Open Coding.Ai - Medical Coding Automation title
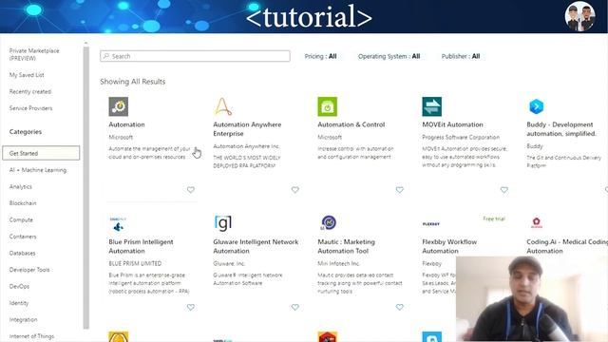Viewport: 608px width, 342px height. tap(567, 246)
